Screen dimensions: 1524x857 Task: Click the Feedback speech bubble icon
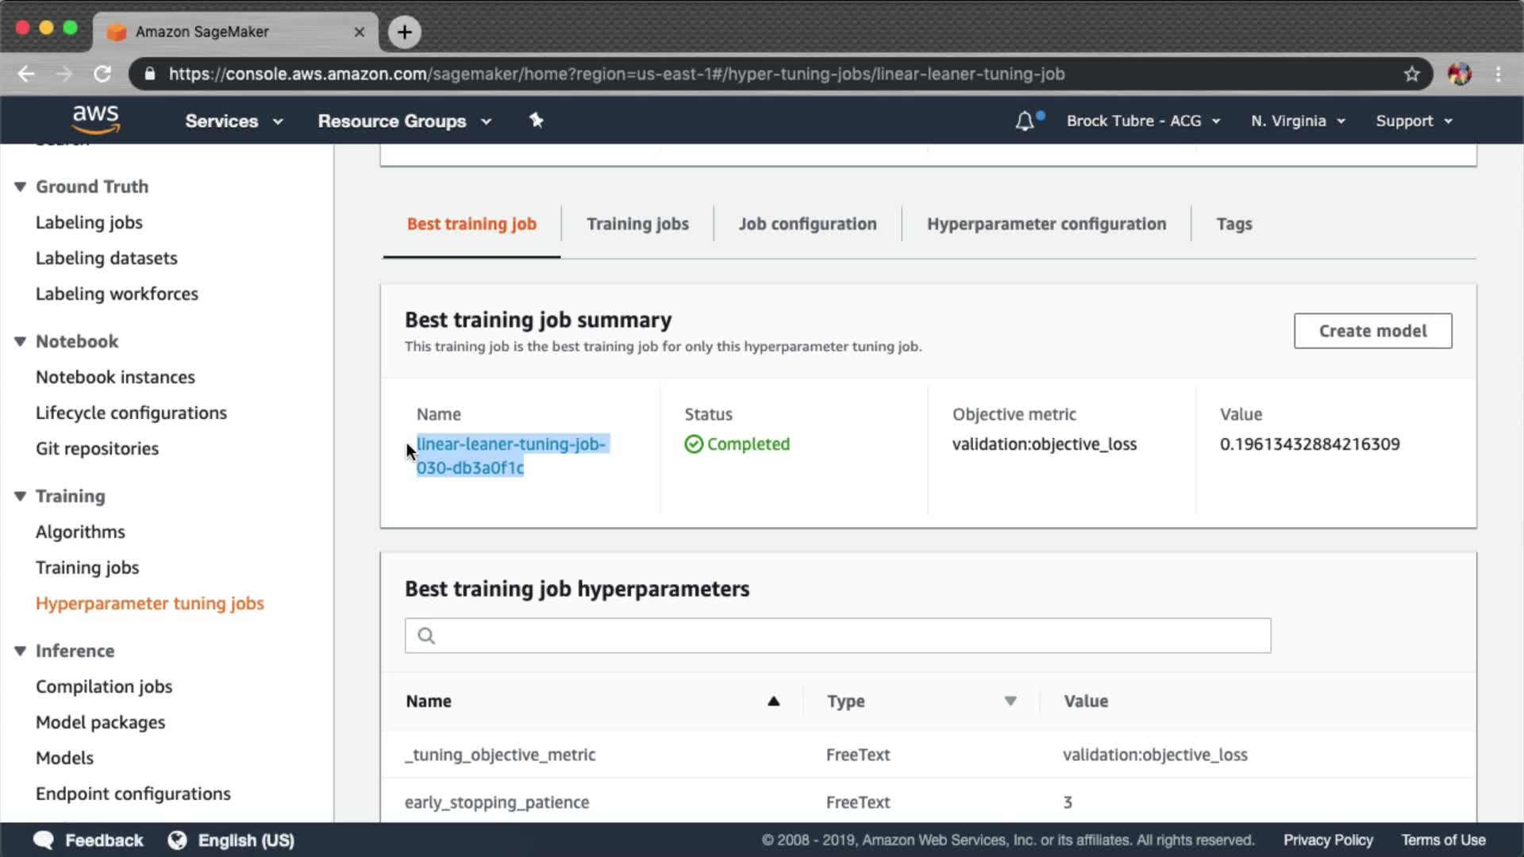[44, 840]
